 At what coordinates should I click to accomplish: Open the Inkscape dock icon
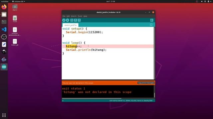point(4,52)
